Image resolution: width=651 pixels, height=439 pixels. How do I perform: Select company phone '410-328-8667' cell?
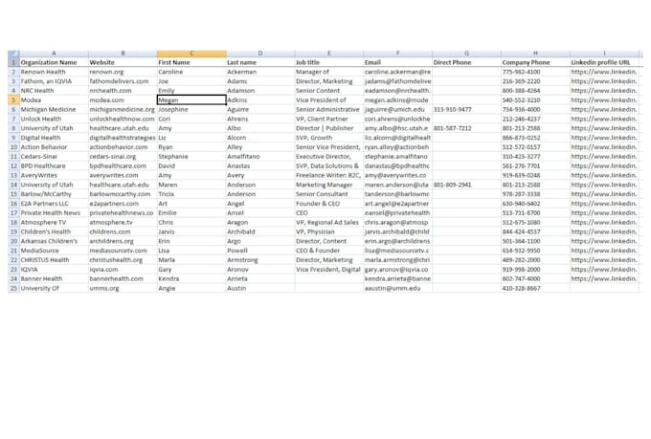click(x=535, y=288)
